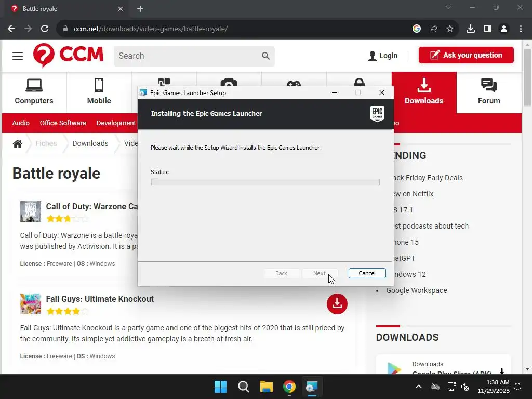The width and height of the screenshot is (532, 399).
Task: Select the Battle royale tab
Action: point(66,9)
